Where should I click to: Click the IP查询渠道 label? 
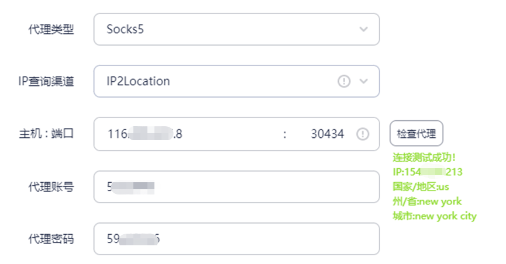tap(46, 81)
